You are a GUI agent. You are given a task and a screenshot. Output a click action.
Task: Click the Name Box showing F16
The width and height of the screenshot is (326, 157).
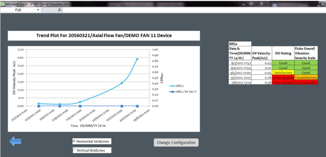18,10
